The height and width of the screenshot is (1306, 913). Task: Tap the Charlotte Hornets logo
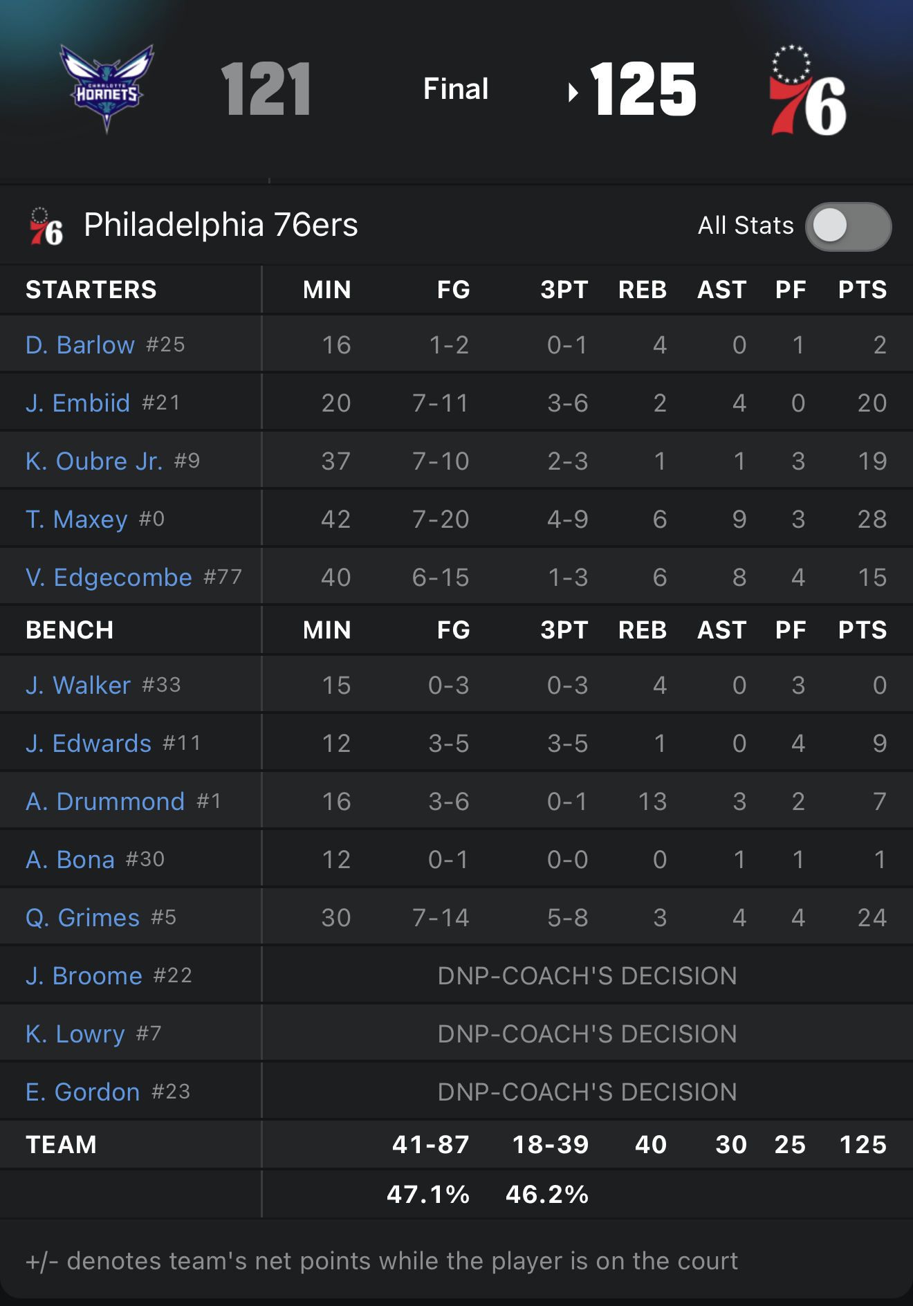tap(107, 88)
